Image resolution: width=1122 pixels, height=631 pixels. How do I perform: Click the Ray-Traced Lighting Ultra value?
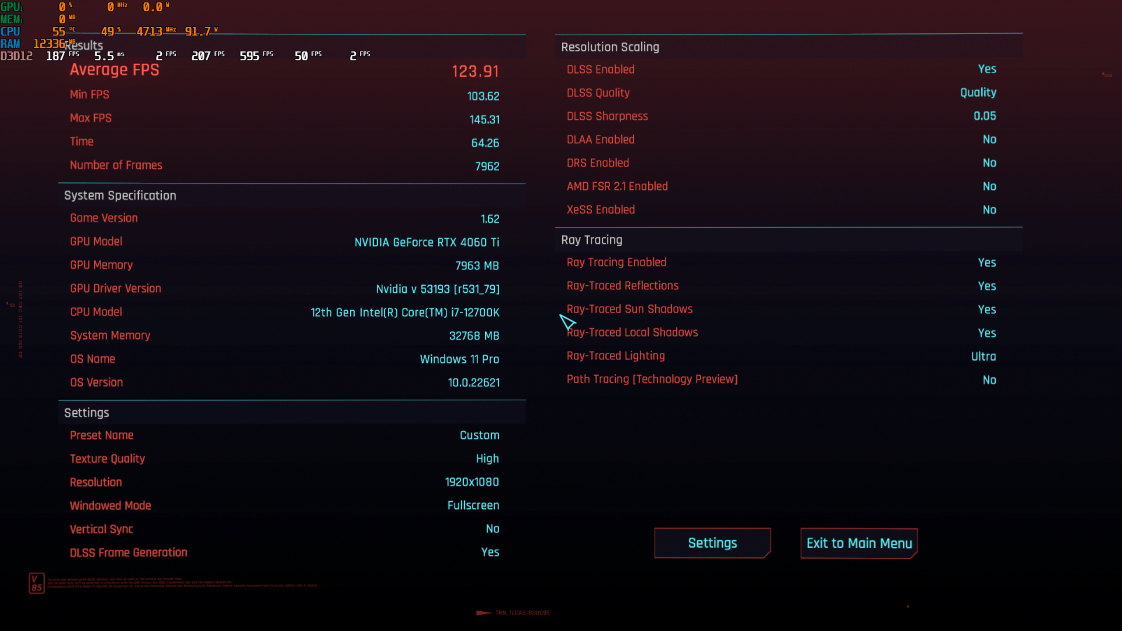[x=983, y=356]
